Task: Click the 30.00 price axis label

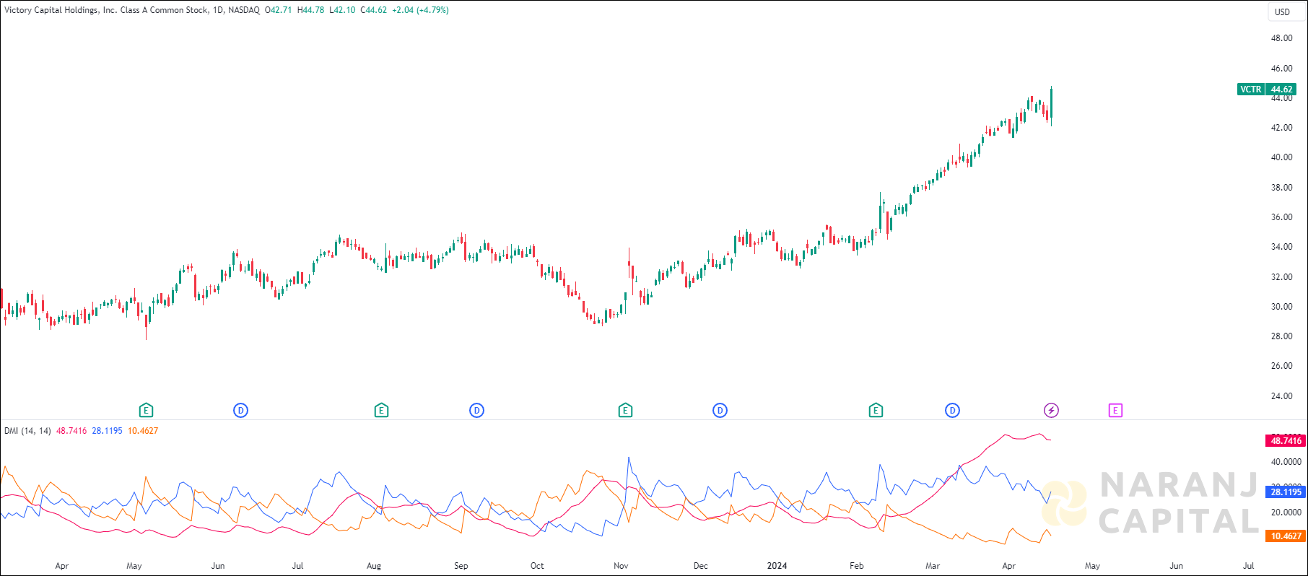Action: [1281, 307]
